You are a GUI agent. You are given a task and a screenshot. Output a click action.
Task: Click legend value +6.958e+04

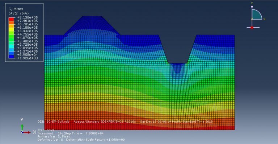pos(27,55)
